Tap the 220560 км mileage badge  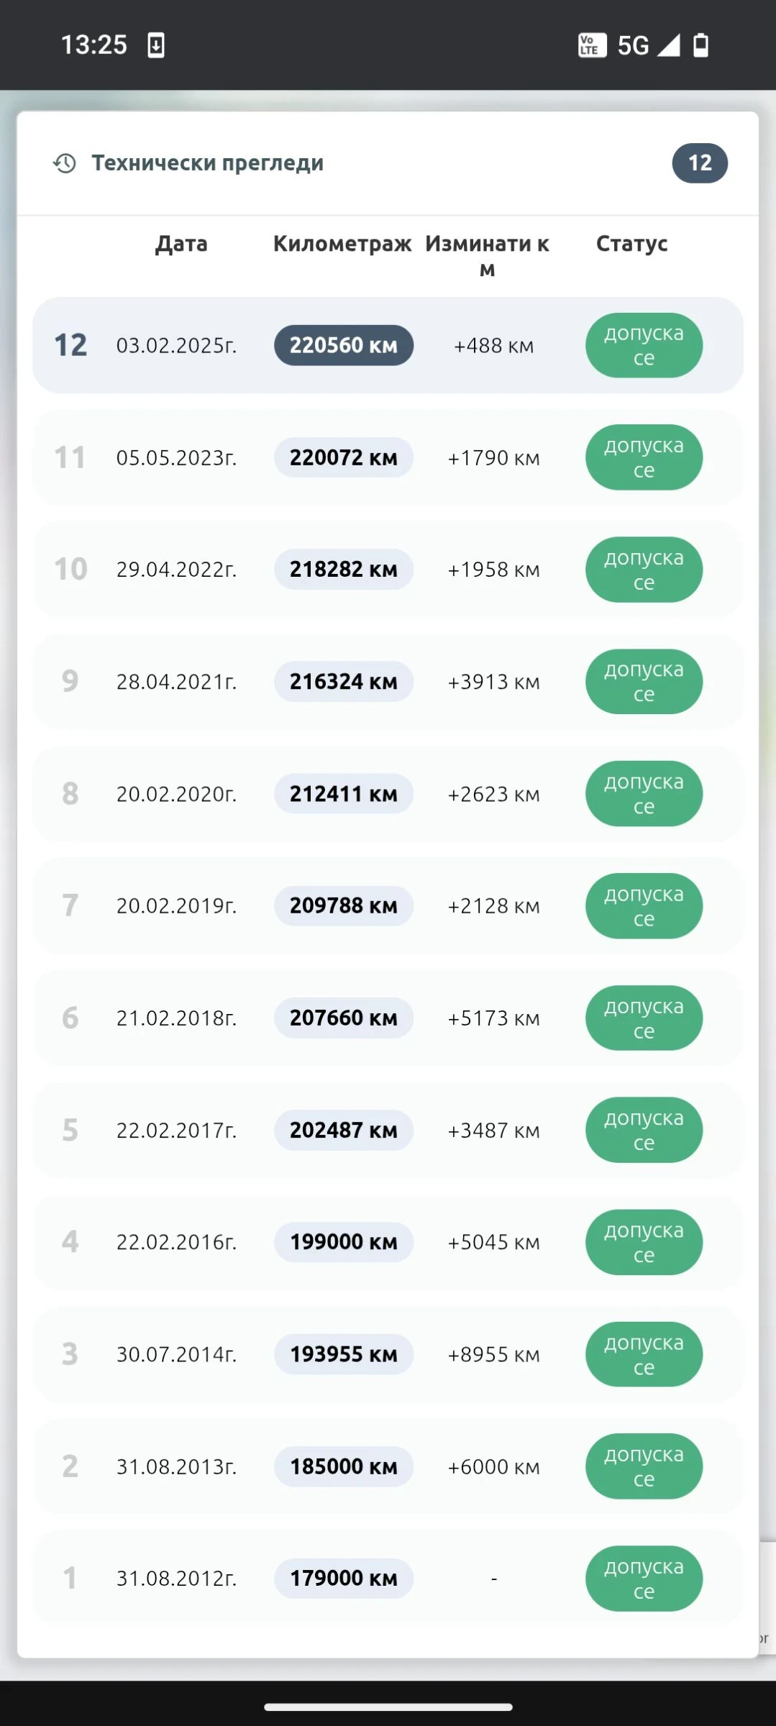[344, 345]
